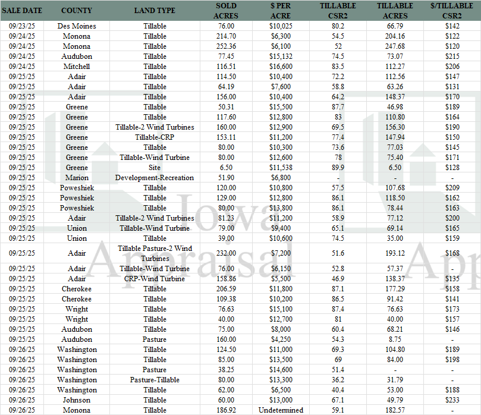Viewport: 481px width, 415px height.
Task: Select the $8,000 price per acre cell
Action: [x=281, y=329]
